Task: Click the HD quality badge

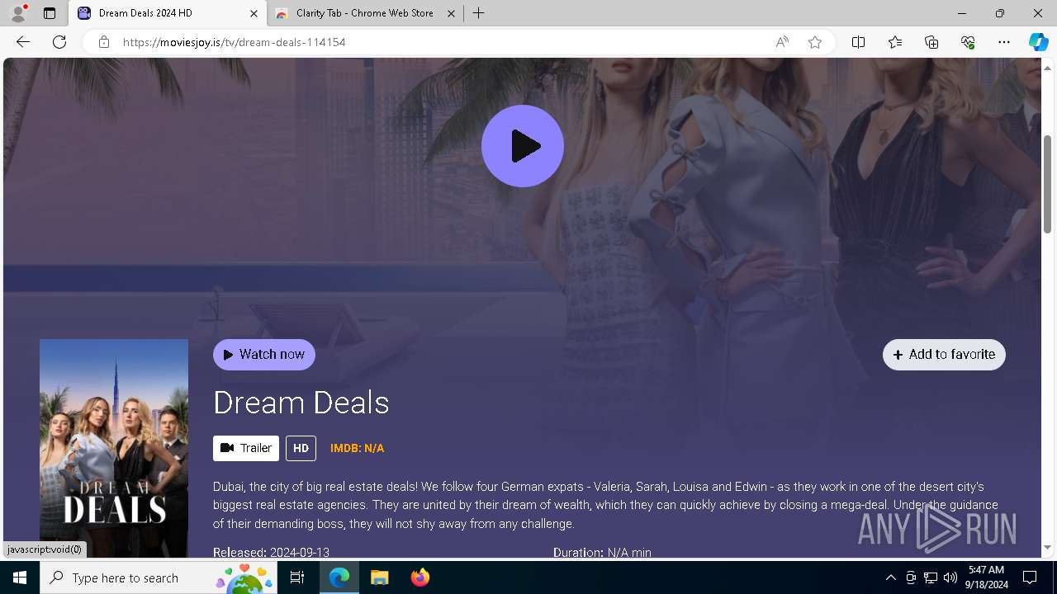Action: (x=301, y=448)
